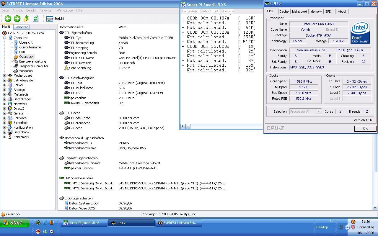
Task: Switch to the Favoriten tab in EVEREST
Action: pyautogui.click(x=21, y=27)
